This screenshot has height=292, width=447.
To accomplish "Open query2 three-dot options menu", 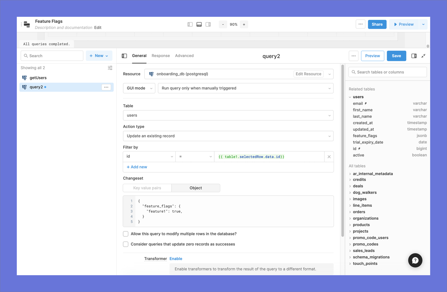I will (106, 87).
